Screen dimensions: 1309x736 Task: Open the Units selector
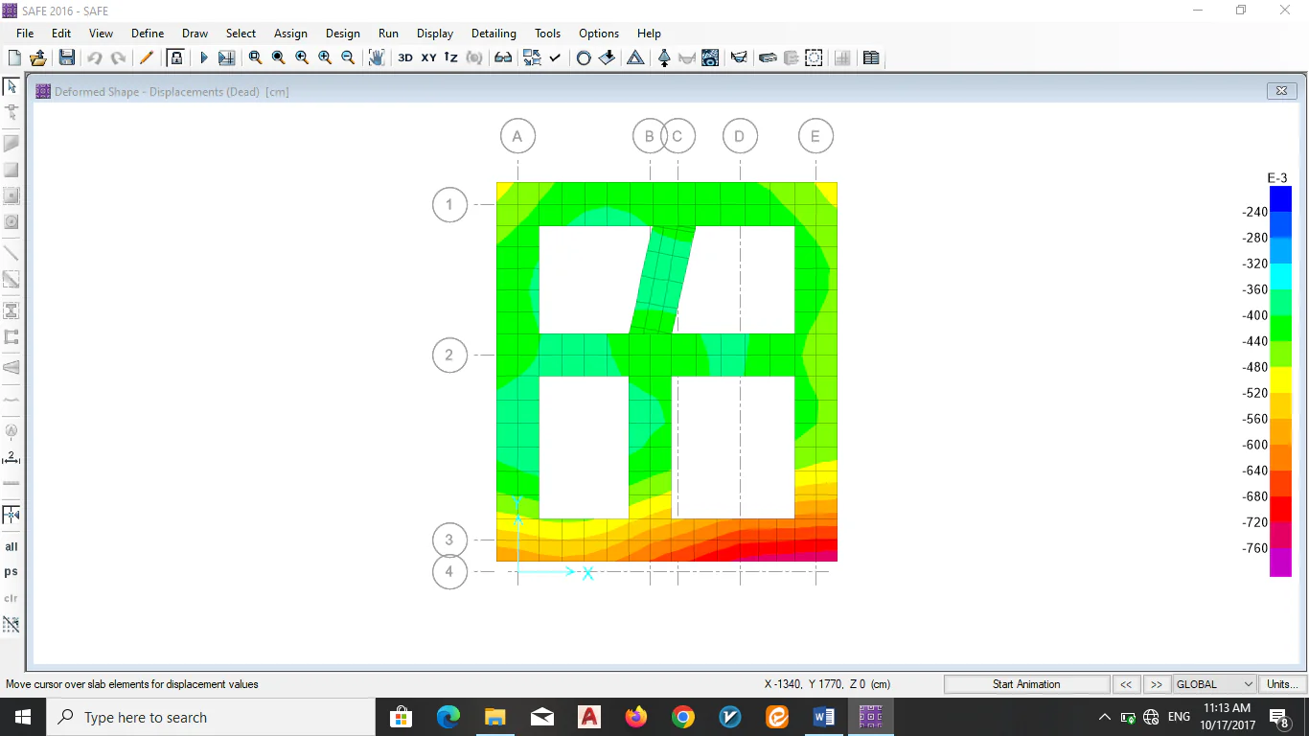click(1282, 684)
